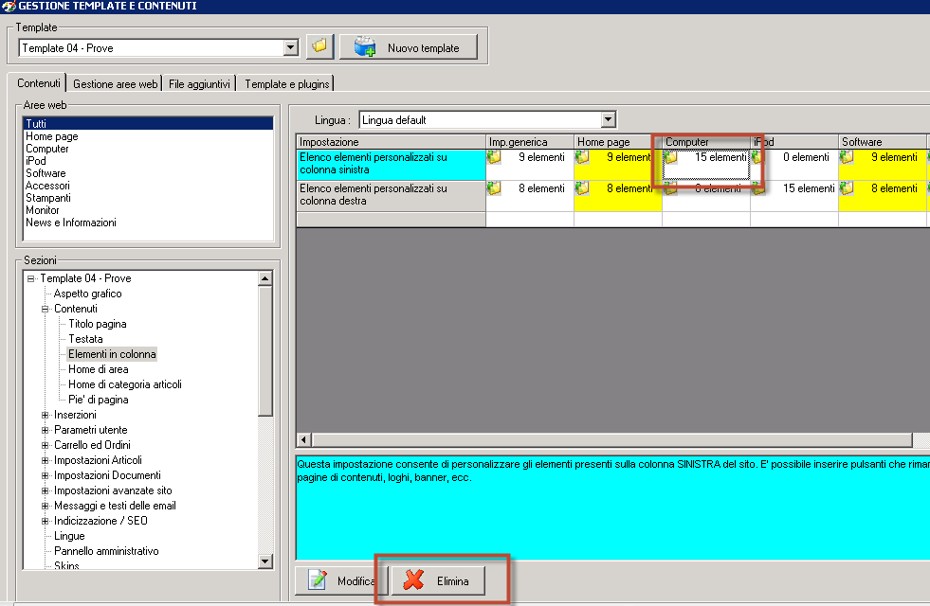This screenshot has height=606, width=930.
Task: Open the Lingua default dropdown
Action: click(608, 119)
